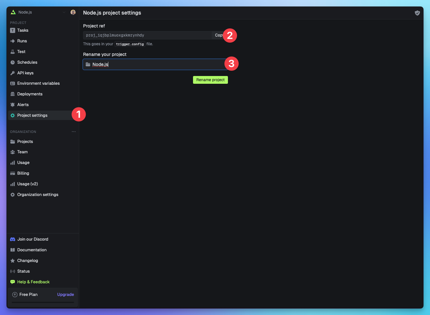Click the Schedules clock icon
Image resolution: width=430 pixels, height=315 pixels.
coord(12,62)
